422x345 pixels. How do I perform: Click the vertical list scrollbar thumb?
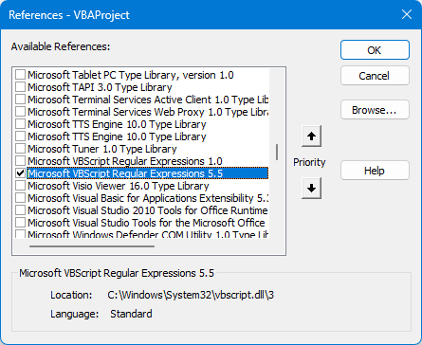277,152
